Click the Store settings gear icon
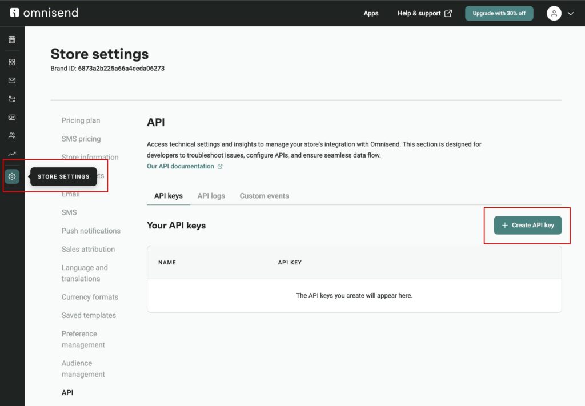Screen dimensions: 585x406 click(x=12, y=176)
